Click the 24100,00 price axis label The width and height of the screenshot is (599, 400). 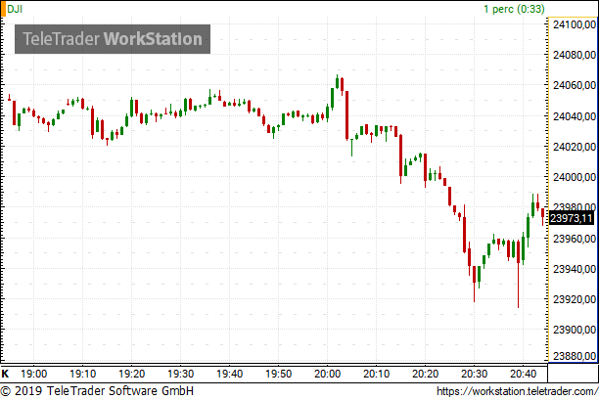[575, 24]
